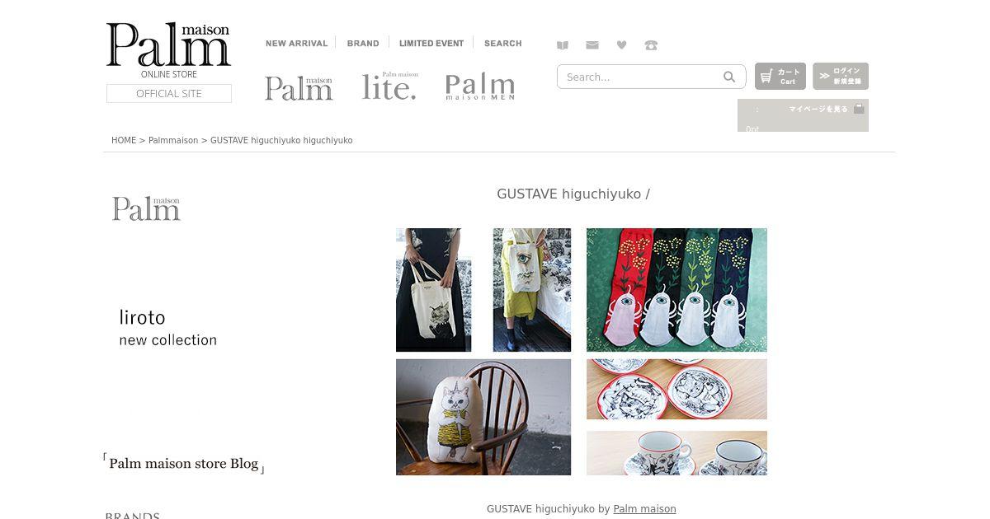Click the Palm maison online store logo
Screen dimensions: 990x519
[169, 49]
